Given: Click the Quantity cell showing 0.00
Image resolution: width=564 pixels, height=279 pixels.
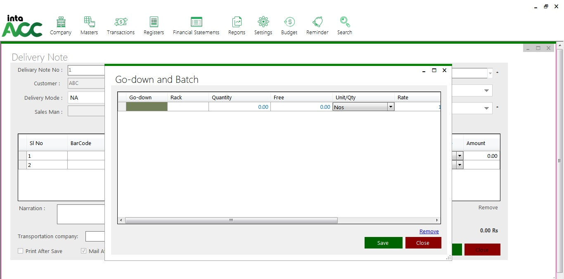Looking at the screenshot, I should 239,107.
